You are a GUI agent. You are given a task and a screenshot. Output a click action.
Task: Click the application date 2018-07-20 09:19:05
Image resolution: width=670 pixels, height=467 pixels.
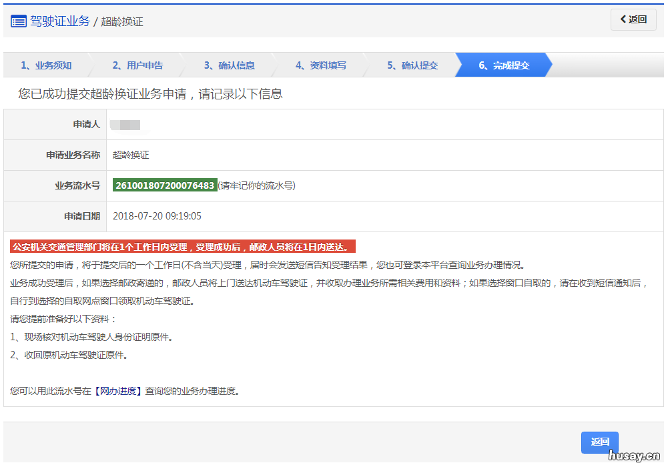157,216
